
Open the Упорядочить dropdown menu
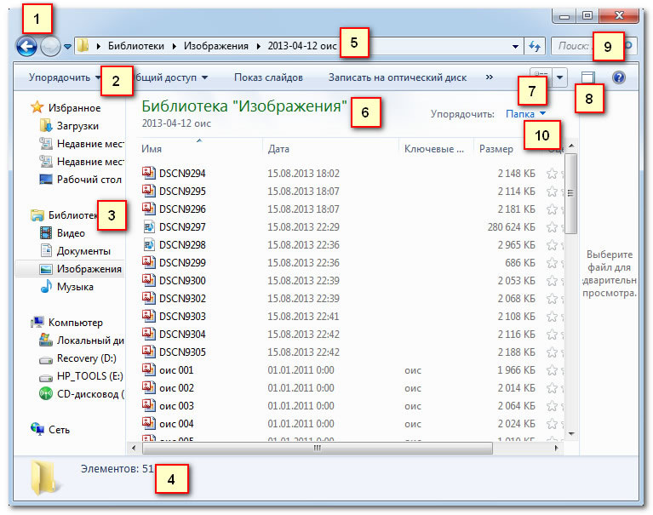tap(64, 77)
